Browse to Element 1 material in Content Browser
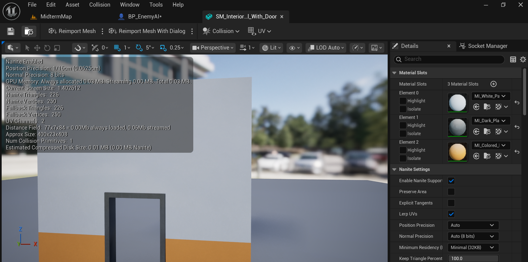Screen dimensions: 528x262 [x=487, y=132]
